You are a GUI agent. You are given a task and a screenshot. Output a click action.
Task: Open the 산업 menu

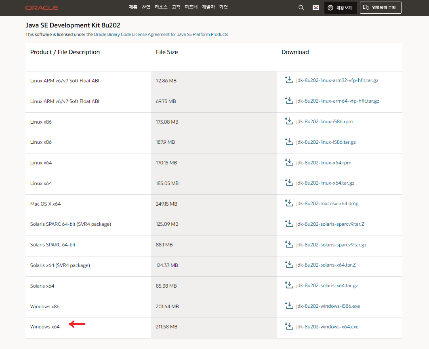146,7
